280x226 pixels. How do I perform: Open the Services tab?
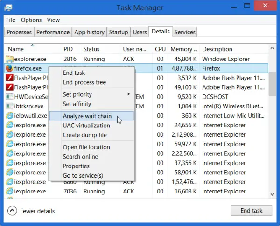coord(185,32)
